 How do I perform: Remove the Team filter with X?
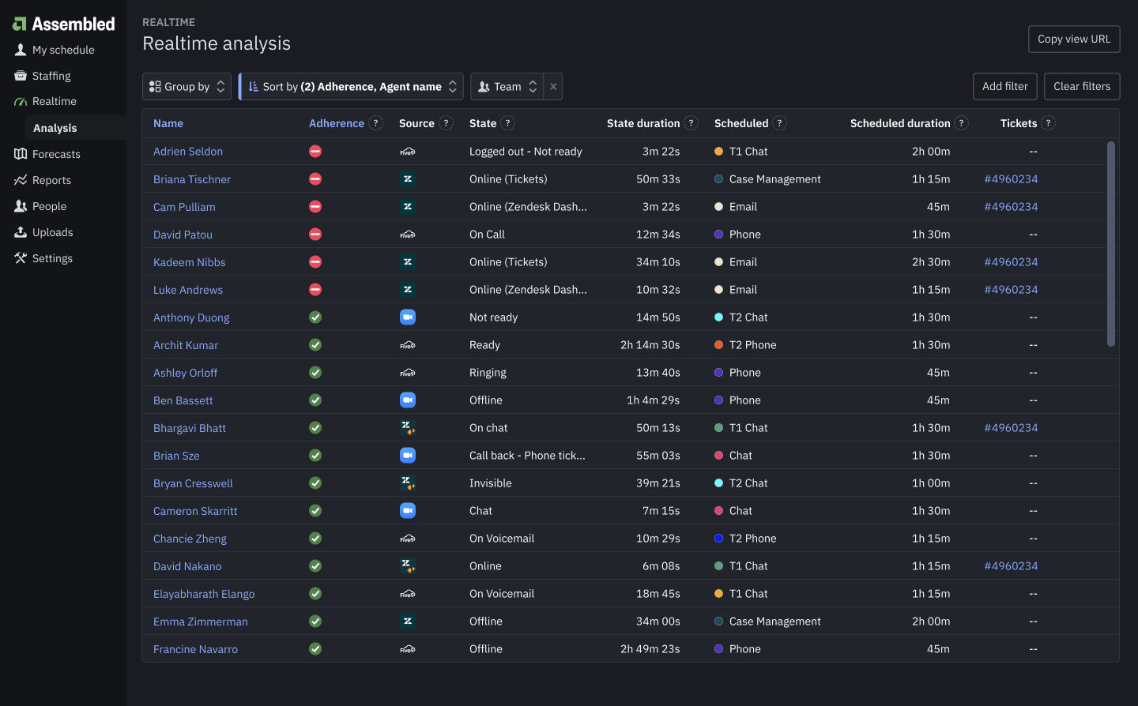pyautogui.click(x=553, y=87)
